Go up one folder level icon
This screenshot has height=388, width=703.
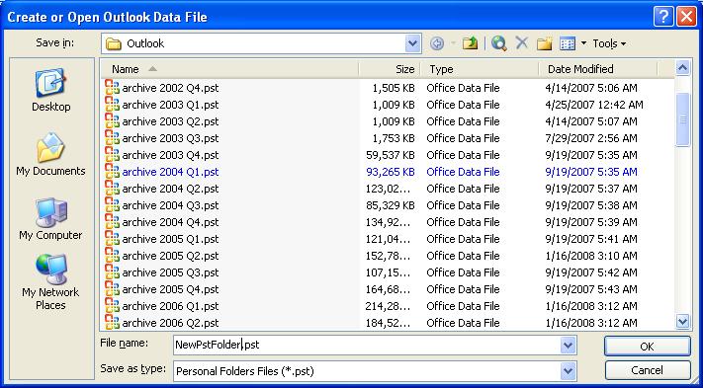(470, 43)
